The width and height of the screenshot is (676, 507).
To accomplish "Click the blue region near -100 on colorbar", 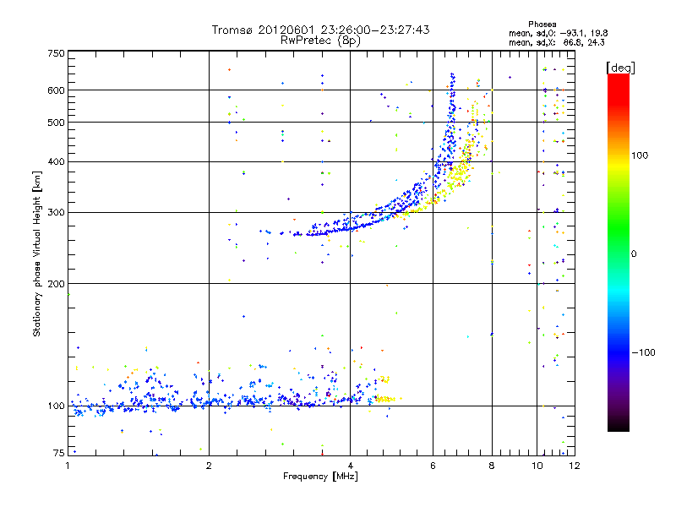I will coord(619,352).
